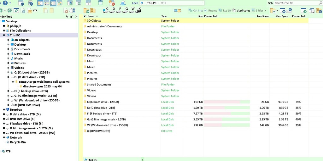Click the folder with gear icon at far right
The height and width of the screenshot is (161, 323).
[x=319, y=10]
